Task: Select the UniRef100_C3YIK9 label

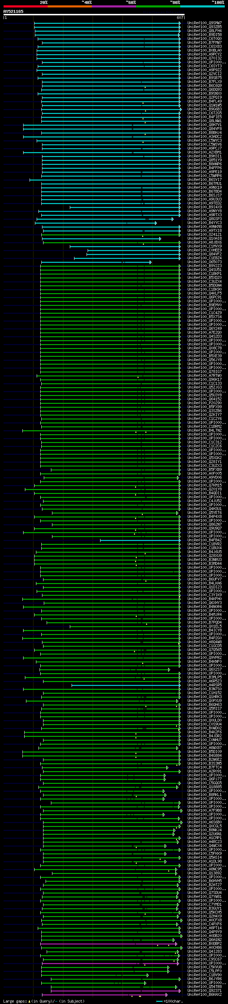Action: [x=204, y=595]
